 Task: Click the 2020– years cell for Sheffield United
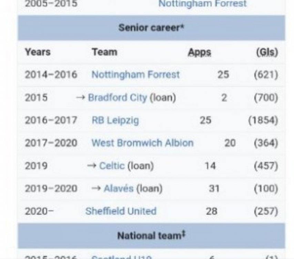[x=39, y=211]
